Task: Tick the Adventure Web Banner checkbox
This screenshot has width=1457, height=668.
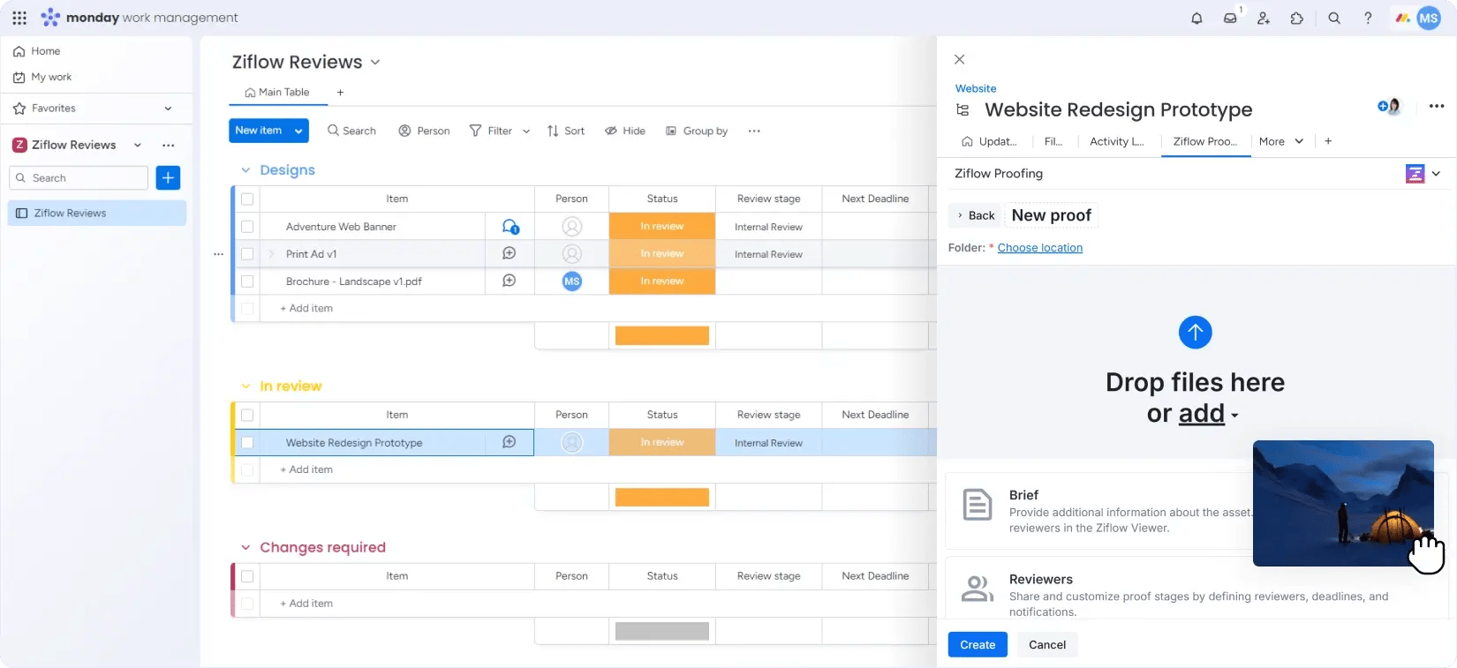Action: 247,227
